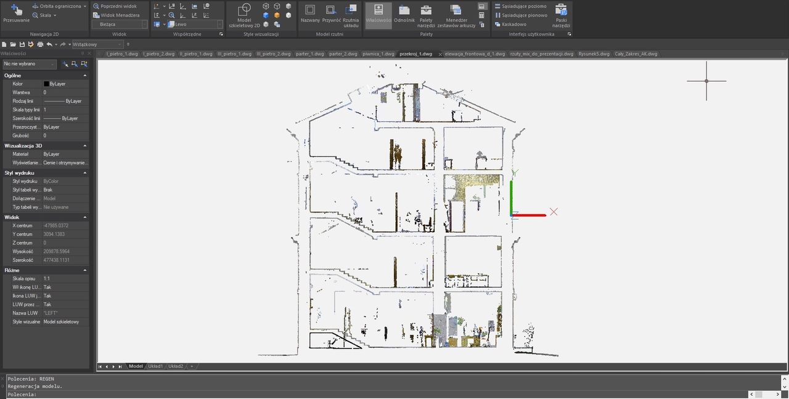Pin the Właściwości panel with auto-hide icon

[83, 54]
